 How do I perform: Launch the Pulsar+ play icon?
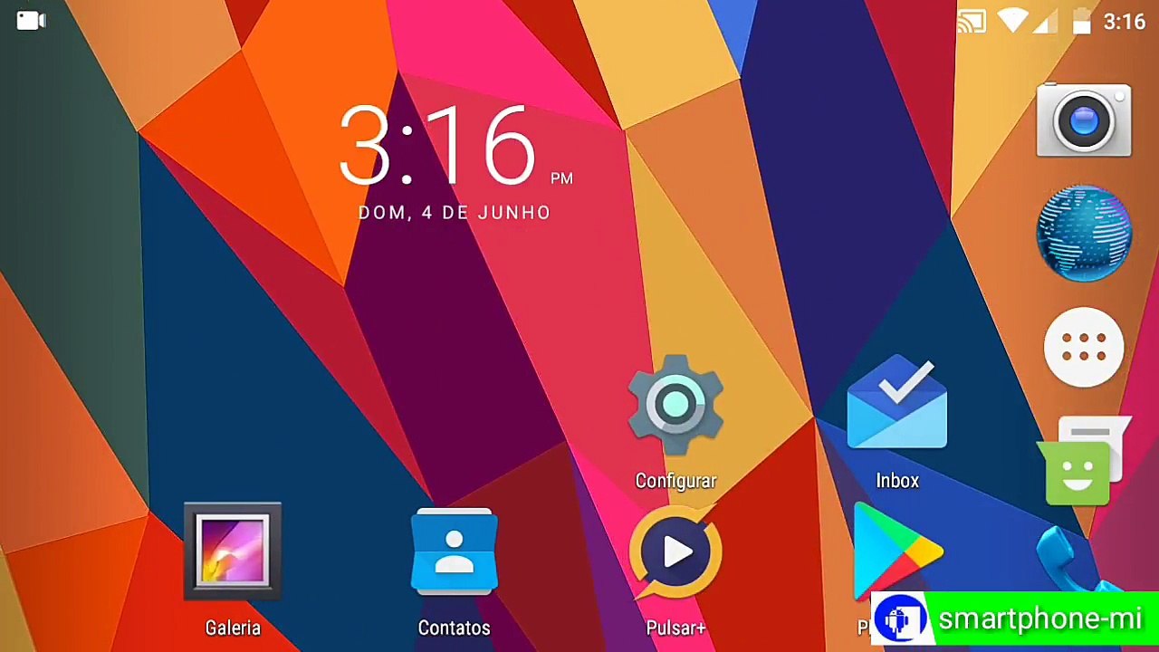point(675,552)
